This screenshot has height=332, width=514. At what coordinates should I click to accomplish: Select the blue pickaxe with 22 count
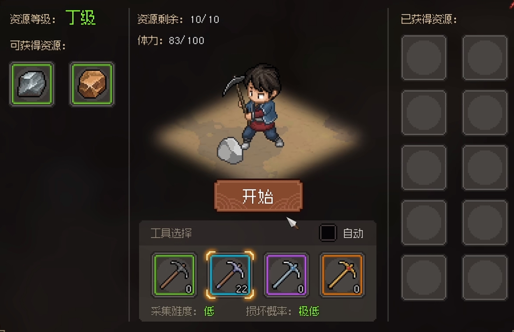coord(230,275)
